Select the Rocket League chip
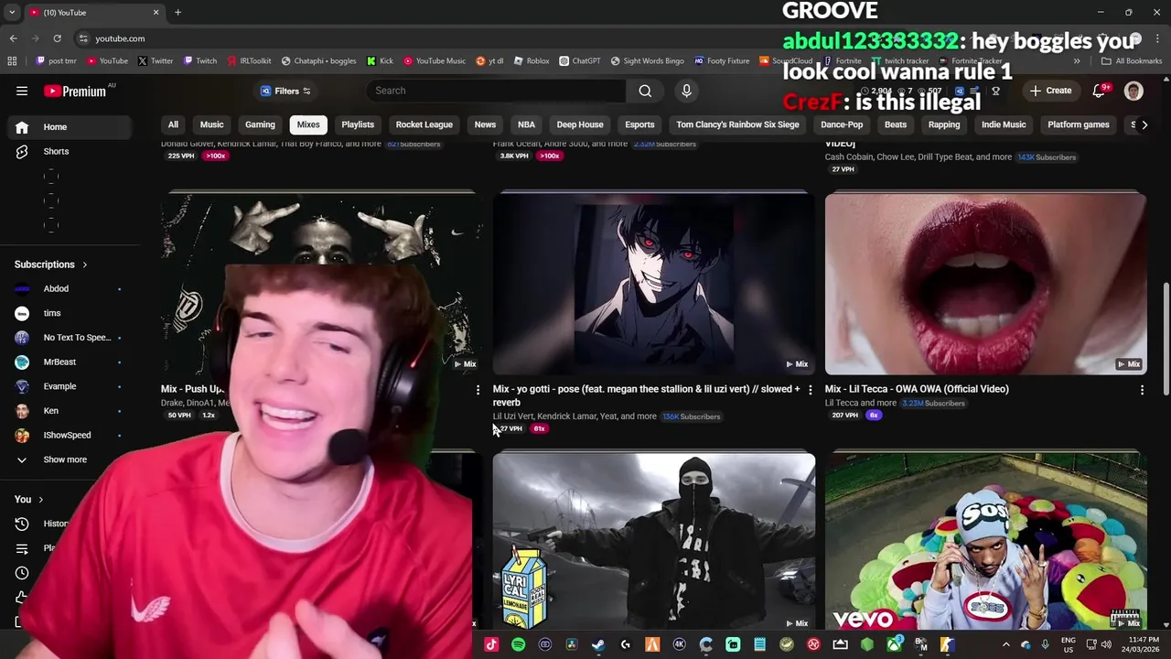The image size is (1171, 659). pyautogui.click(x=424, y=124)
